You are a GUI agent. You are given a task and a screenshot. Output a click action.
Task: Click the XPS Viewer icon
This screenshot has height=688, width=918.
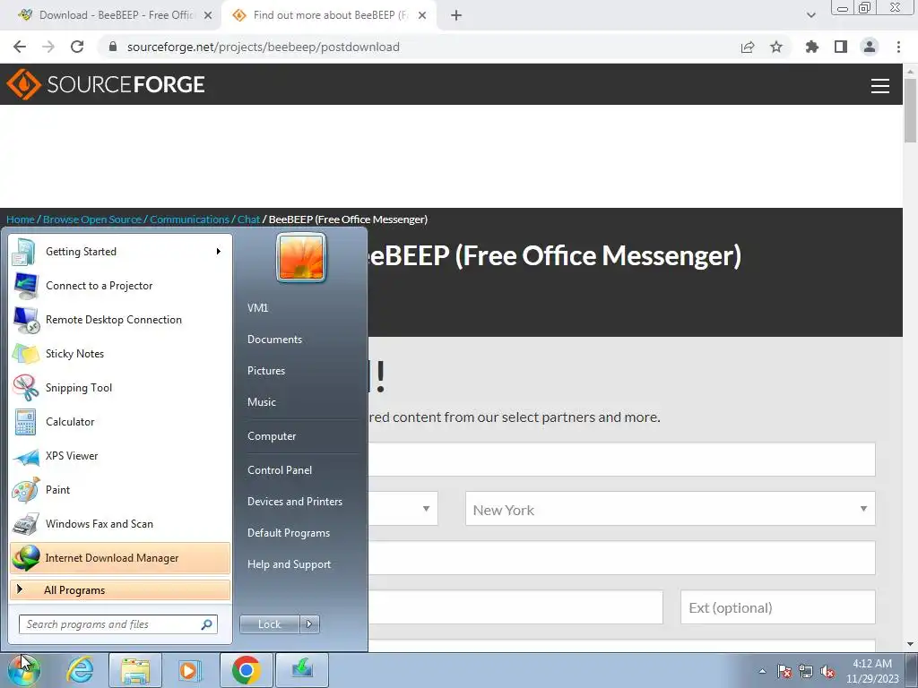[x=26, y=456]
